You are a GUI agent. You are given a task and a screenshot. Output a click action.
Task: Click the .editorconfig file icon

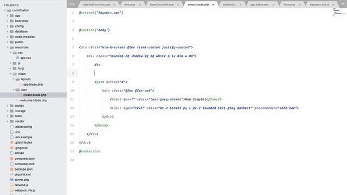coord(12,127)
